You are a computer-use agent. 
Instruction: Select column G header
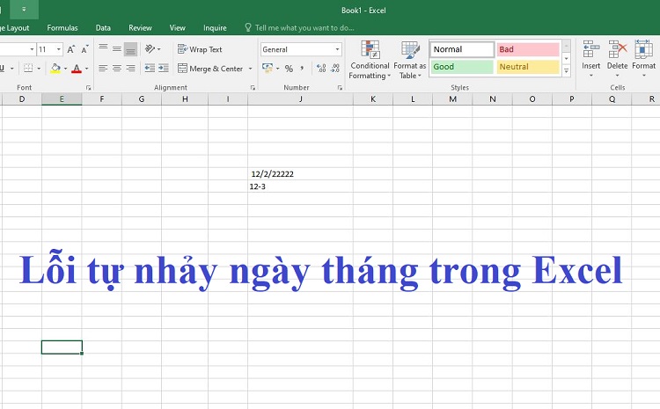click(x=142, y=99)
